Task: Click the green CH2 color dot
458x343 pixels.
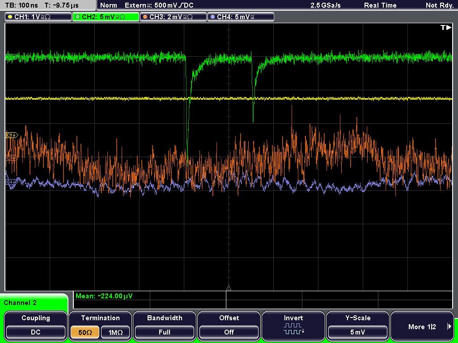Action: [x=77, y=17]
